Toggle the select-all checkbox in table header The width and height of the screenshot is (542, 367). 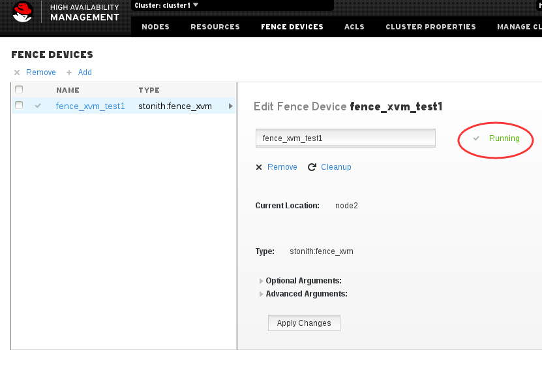point(19,89)
